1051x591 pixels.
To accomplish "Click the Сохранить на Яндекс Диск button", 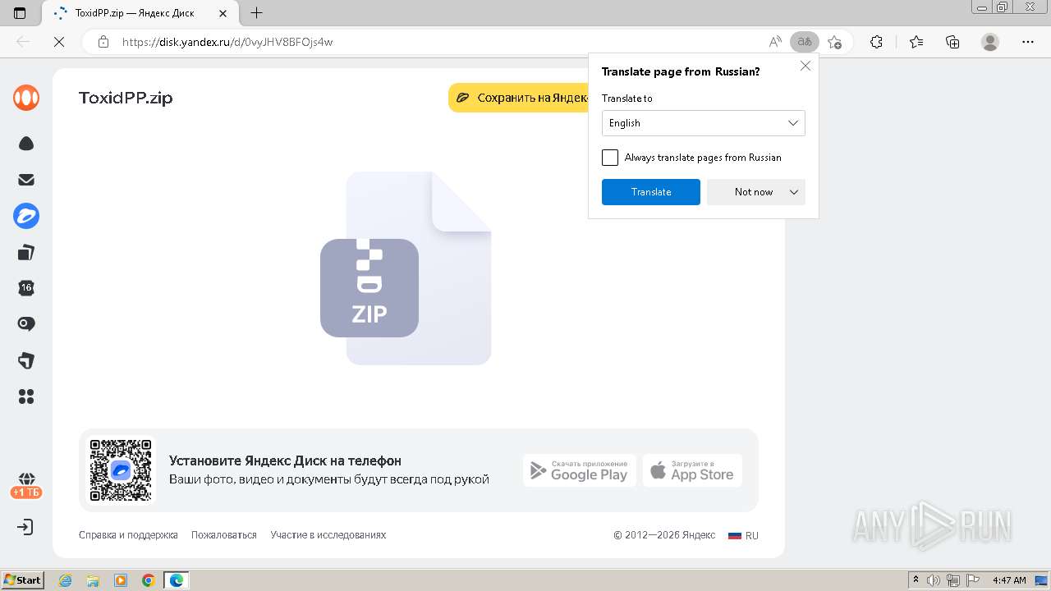I will 519,98.
